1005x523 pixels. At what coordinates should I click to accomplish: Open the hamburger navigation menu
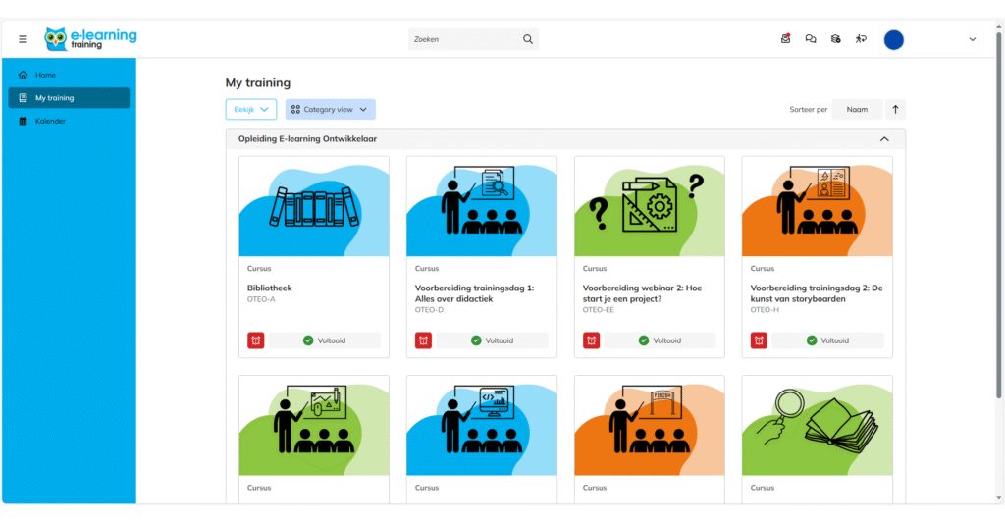[24, 39]
